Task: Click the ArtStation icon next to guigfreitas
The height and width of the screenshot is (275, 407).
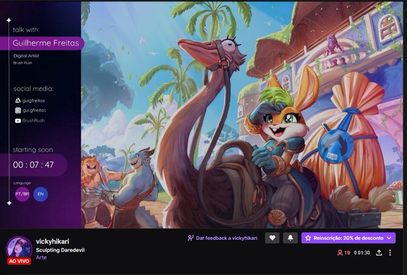Action: pyautogui.click(x=17, y=100)
